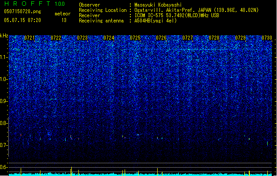Click the version number 1.0.0
This screenshot has width=277, height=176.
(59, 4)
